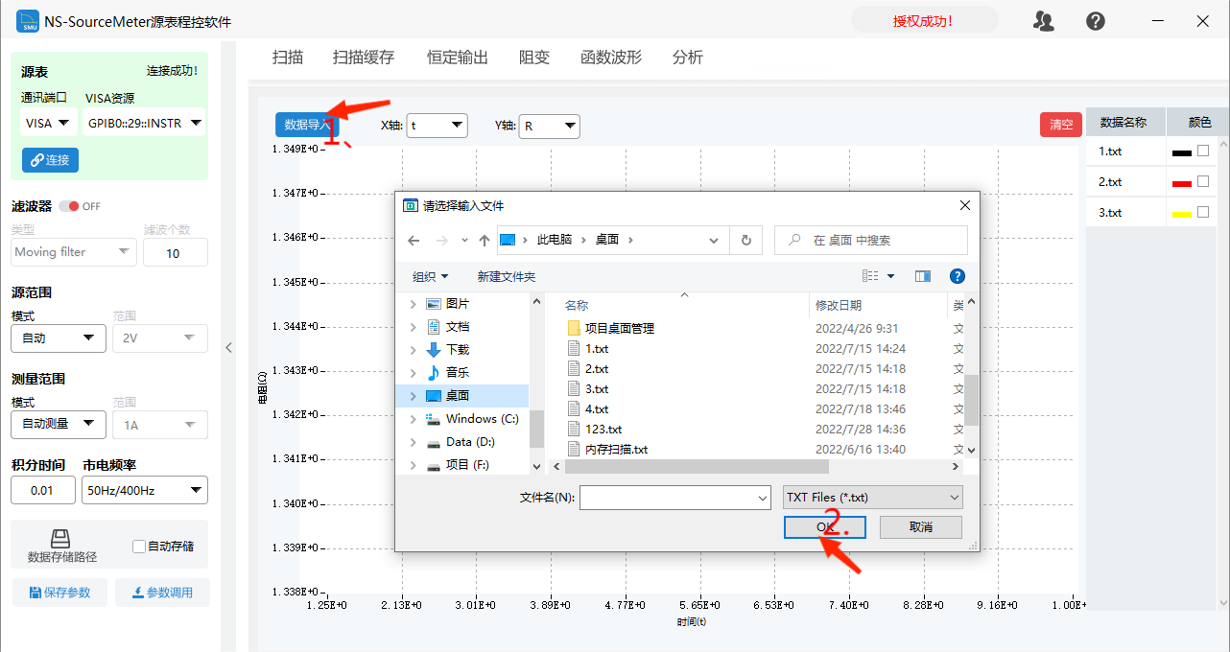Open the X轴 axis dropdown
Viewport: 1230px width, 652px height.
[x=437, y=126]
